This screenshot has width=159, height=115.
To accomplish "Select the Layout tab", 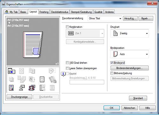I will (33, 11).
